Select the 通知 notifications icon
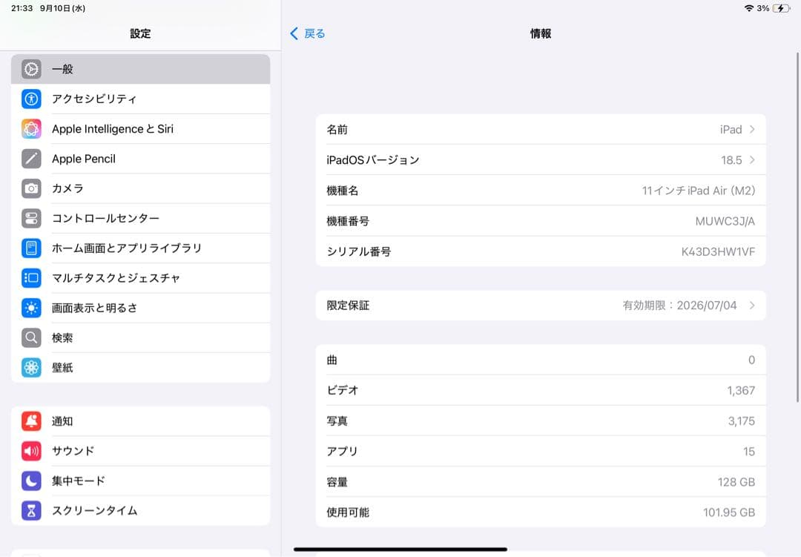Screen dimensions: 801x557 [30, 421]
